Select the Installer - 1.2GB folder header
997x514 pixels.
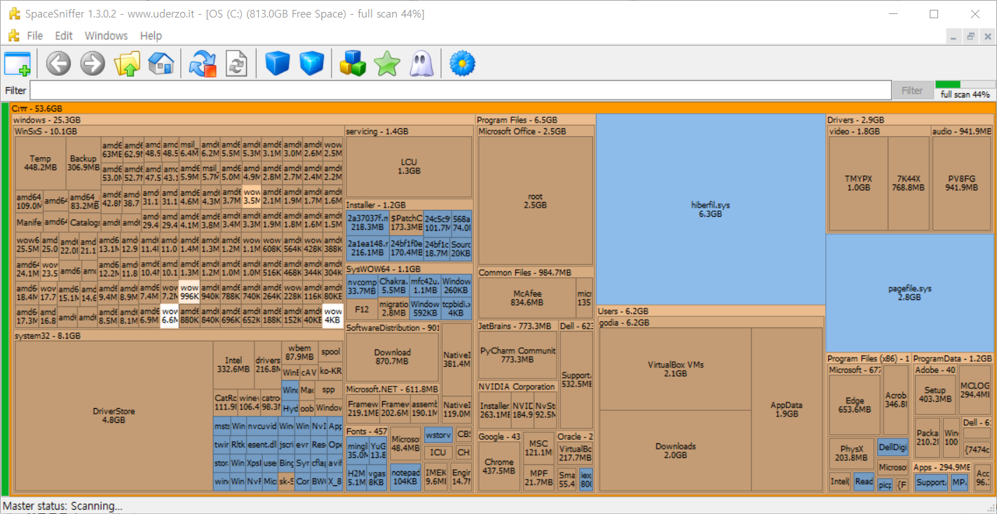[409, 205]
